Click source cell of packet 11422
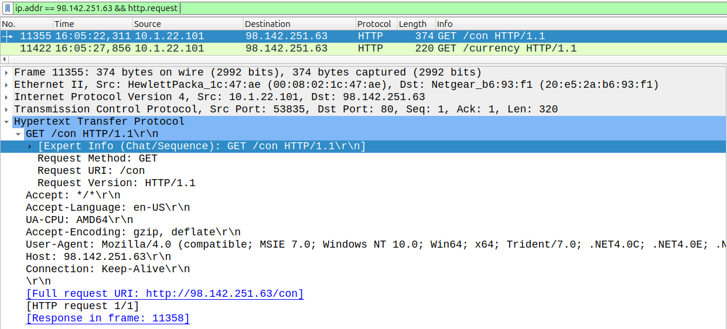Image resolution: width=727 pixels, height=329 pixels. tap(169, 49)
